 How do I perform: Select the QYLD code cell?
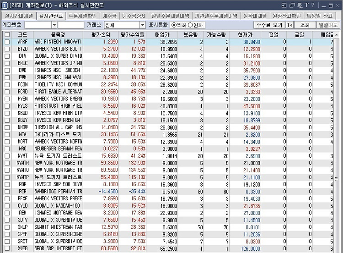22,206
